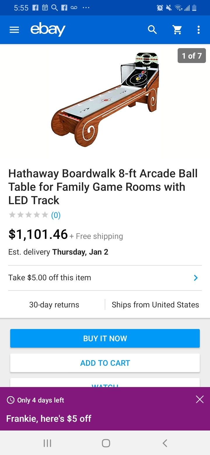Tap the Frankie, here's $5 off banner text
The image size is (210, 455).
(x=49, y=419)
